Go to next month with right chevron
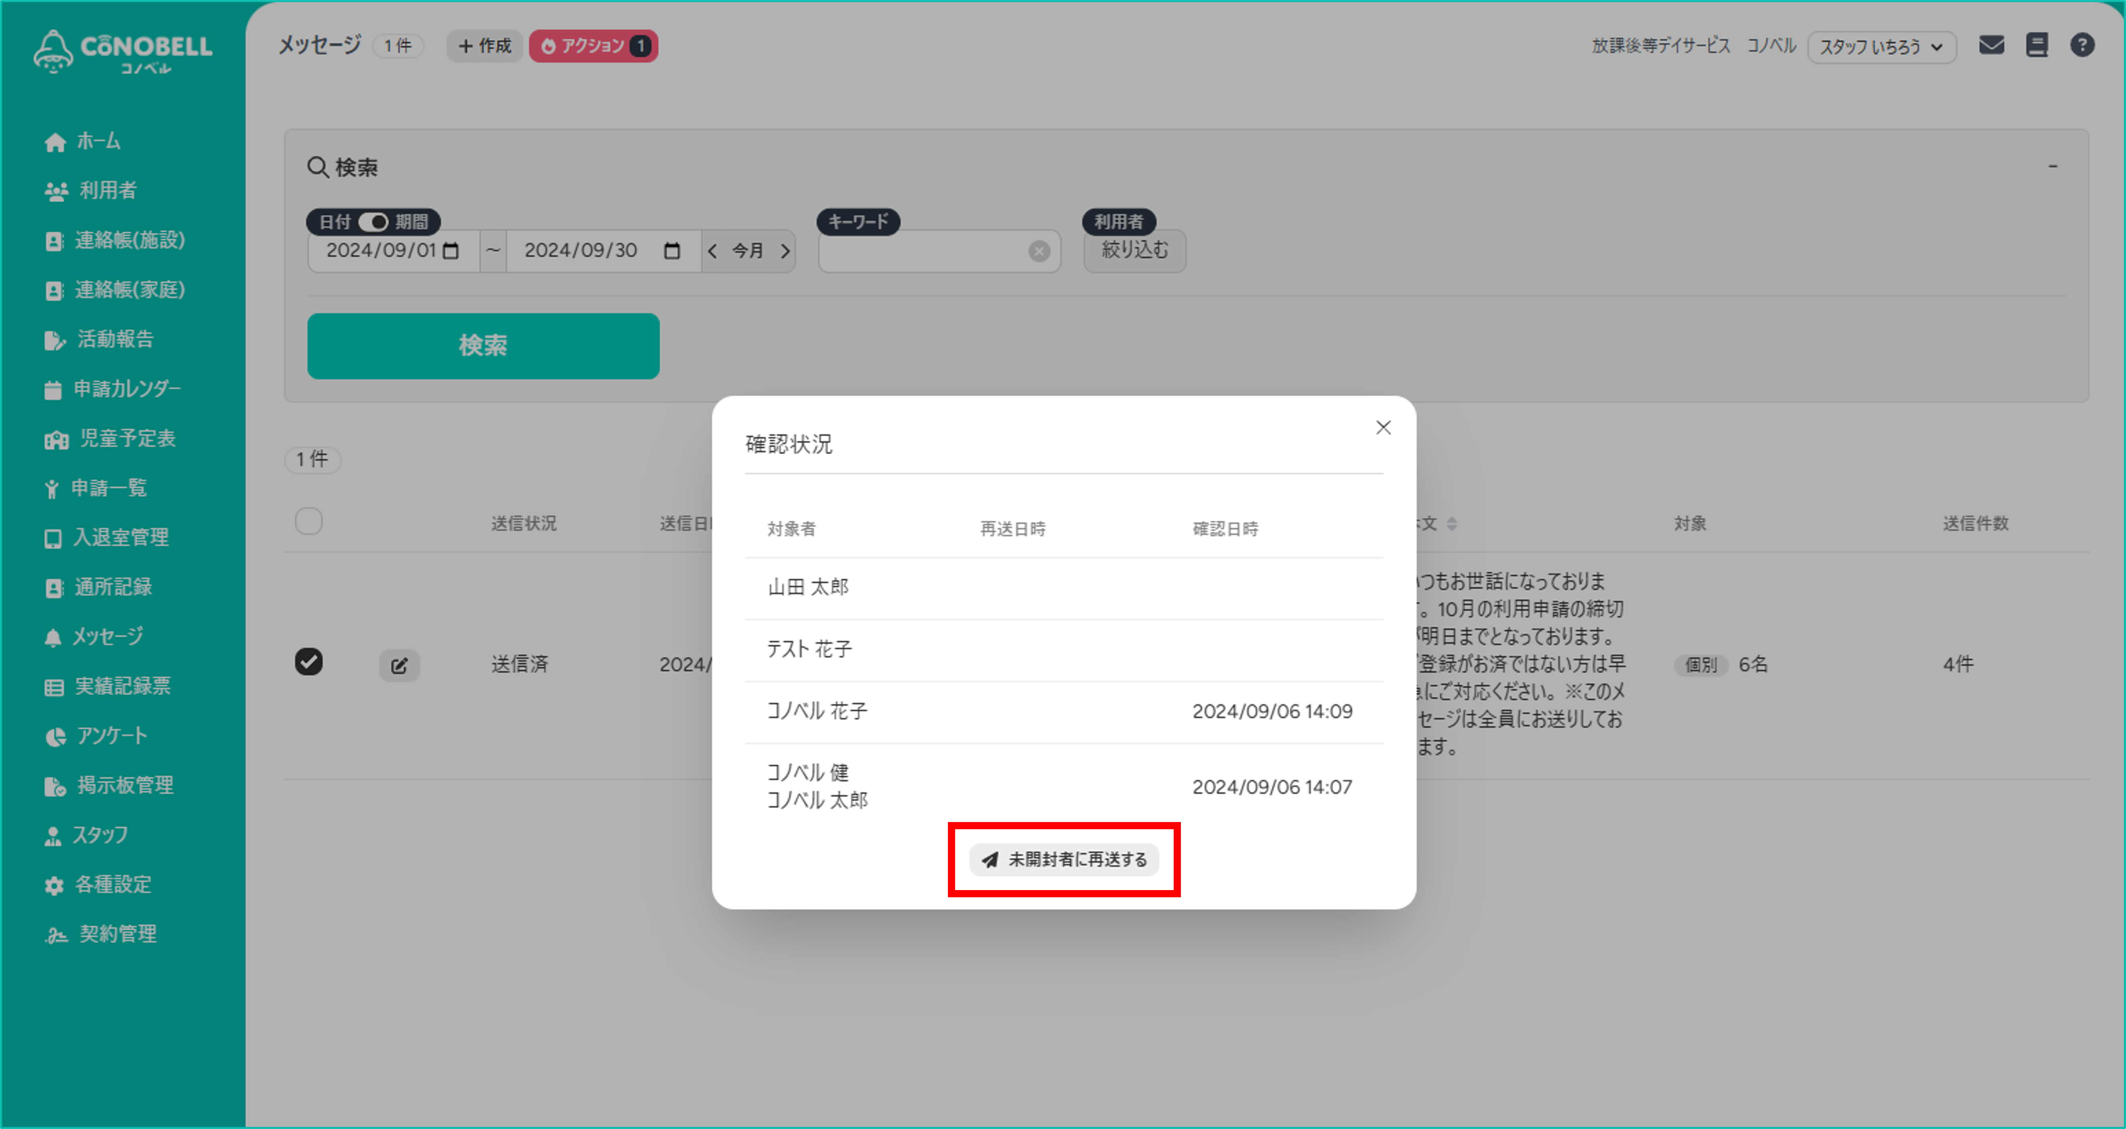The width and height of the screenshot is (2126, 1129). (785, 250)
